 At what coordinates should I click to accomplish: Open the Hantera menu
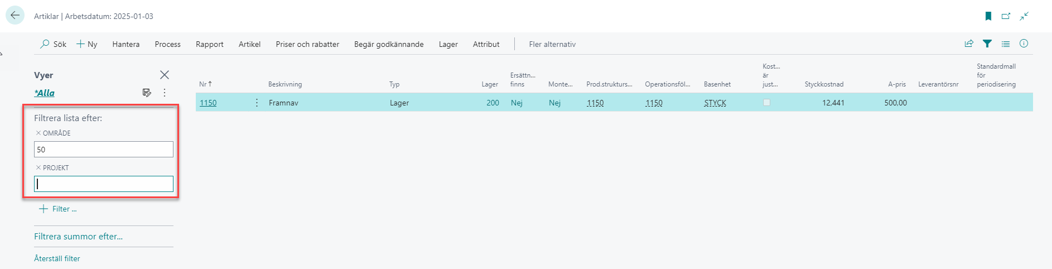pos(126,44)
